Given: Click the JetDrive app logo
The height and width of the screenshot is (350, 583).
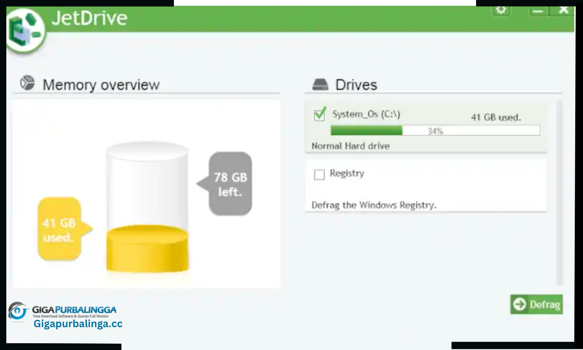Looking at the screenshot, I should [25, 30].
